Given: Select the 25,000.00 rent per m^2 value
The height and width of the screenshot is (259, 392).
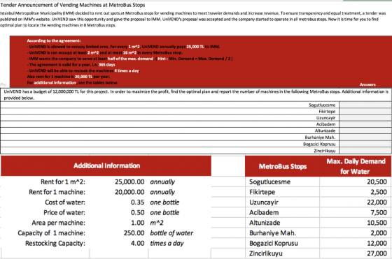Looking at the screenshot, I should point(129,182).
